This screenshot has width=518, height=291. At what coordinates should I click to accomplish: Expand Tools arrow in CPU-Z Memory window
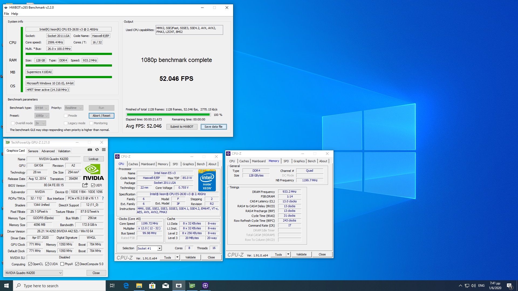pyautogui.click(x=288, y=254)
